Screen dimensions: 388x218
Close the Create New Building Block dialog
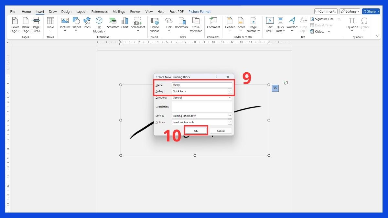[x=228, y=77]
